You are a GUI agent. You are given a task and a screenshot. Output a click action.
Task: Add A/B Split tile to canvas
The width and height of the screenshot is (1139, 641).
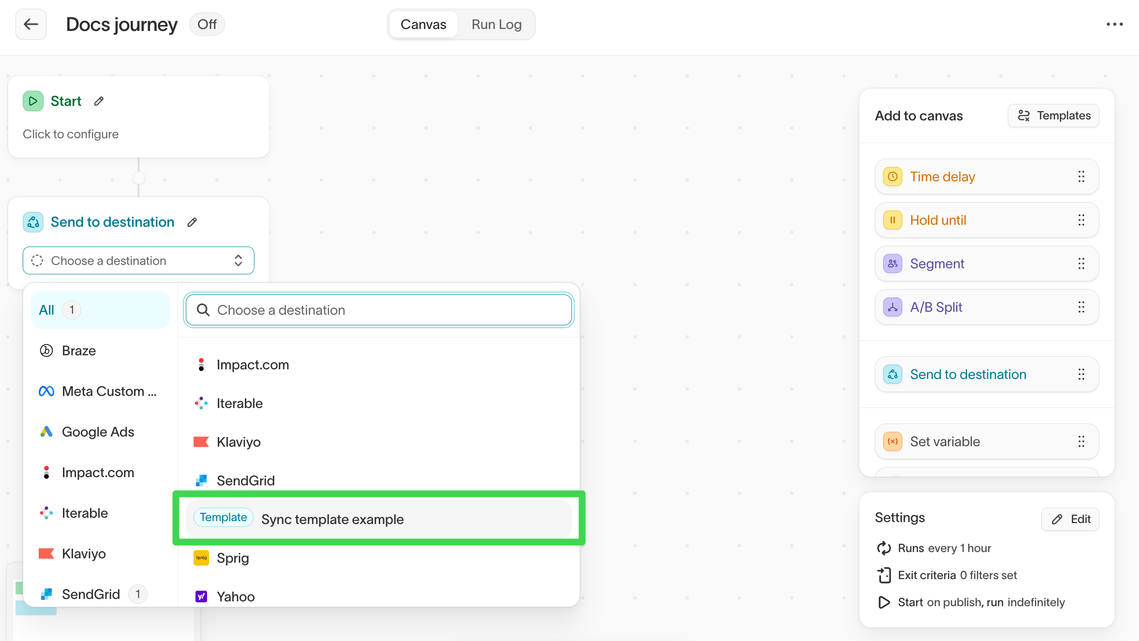pyautogui.click(x=987, y=307)
